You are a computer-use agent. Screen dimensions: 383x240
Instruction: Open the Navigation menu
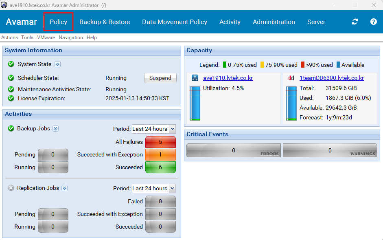coord(71,37)
